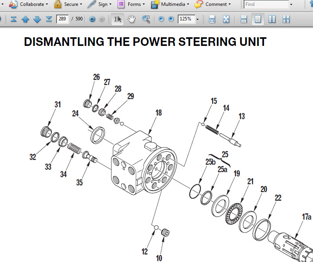This screenshot has width=313, height=262.
Task: Choose the Marquee Zoom tool
Action: click(x=146, y=19)
